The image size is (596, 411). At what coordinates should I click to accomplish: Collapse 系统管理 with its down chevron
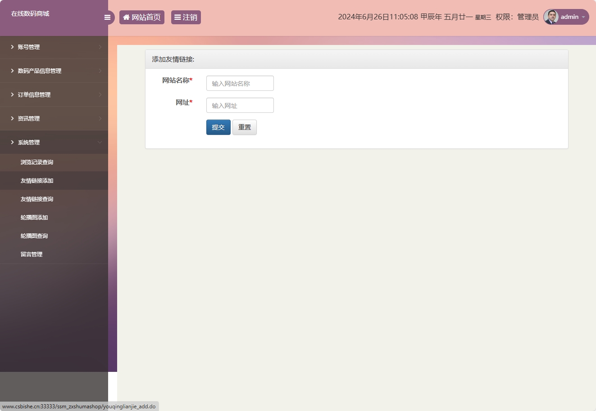tap(100, 142)
